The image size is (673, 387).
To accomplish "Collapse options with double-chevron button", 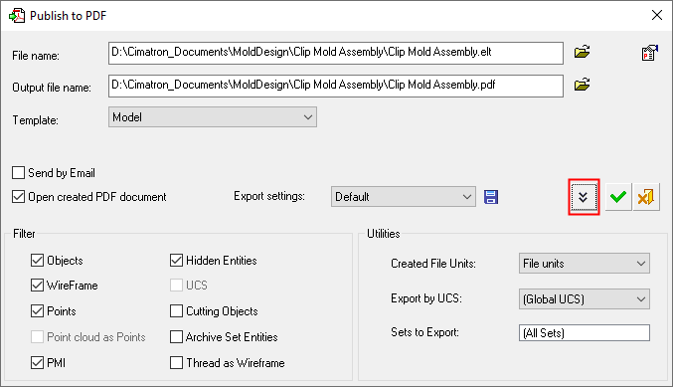I will (584, 197).
